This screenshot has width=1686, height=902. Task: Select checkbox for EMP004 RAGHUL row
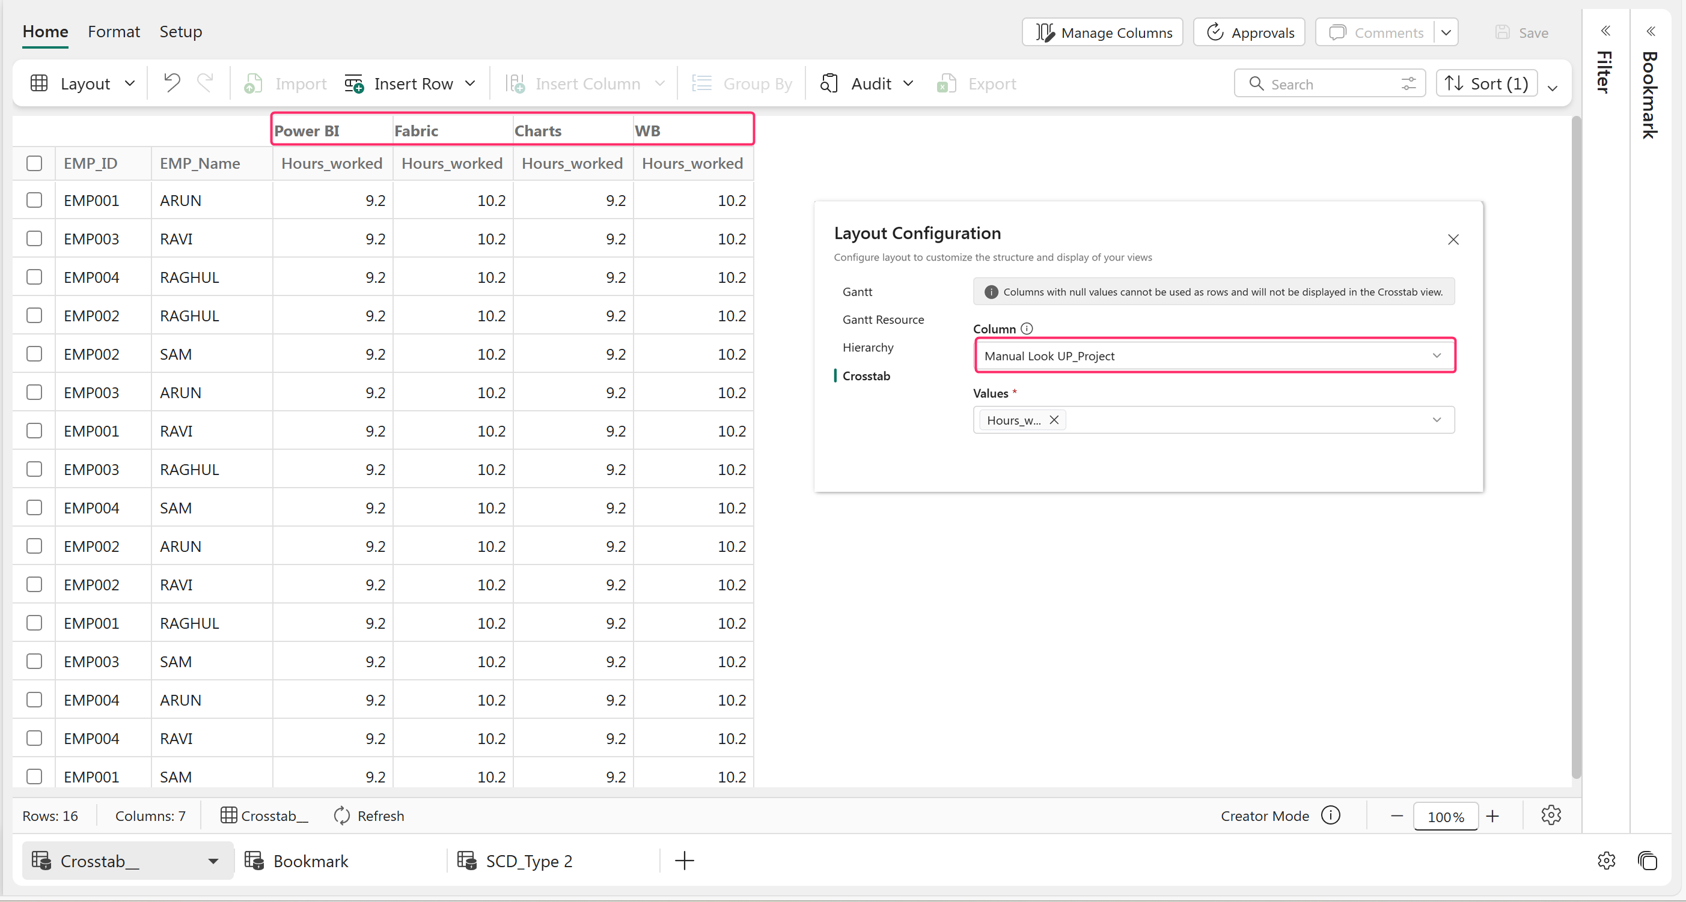[34, 277]
